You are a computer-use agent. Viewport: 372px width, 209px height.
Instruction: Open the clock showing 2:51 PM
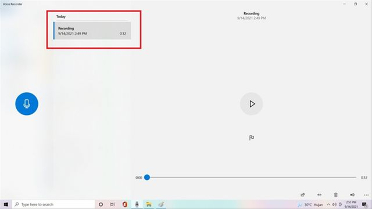pos(351,204)
